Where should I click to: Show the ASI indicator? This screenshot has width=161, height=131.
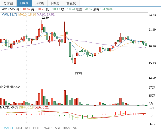coord(57,128)
